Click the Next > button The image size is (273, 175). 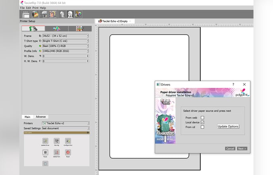pos(242,148)
